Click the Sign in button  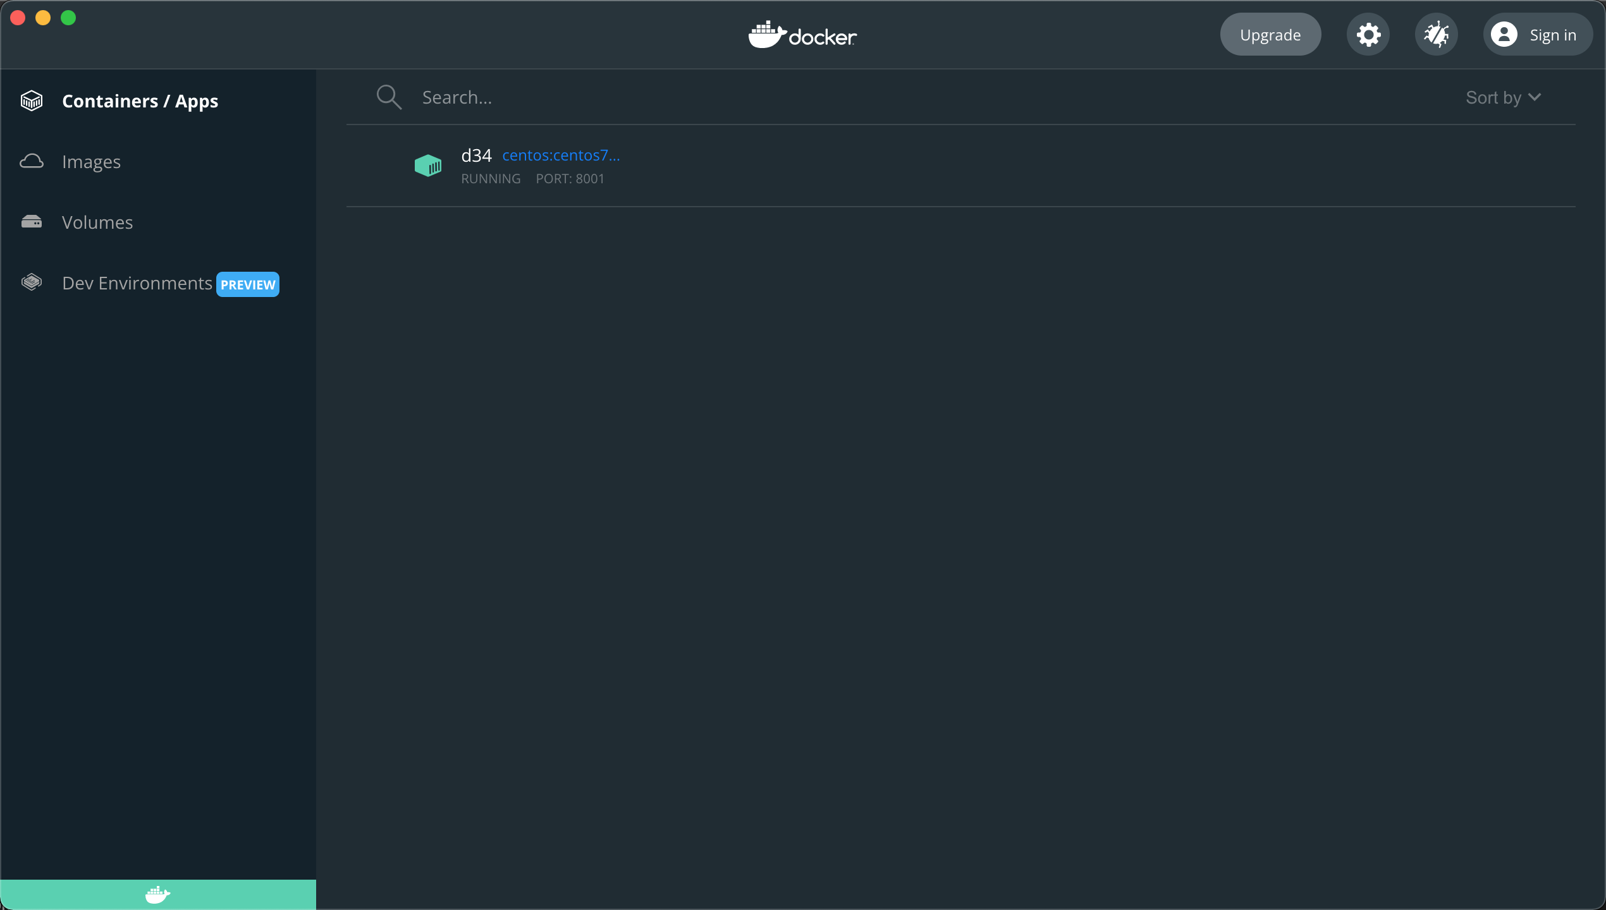[1538, 35]
